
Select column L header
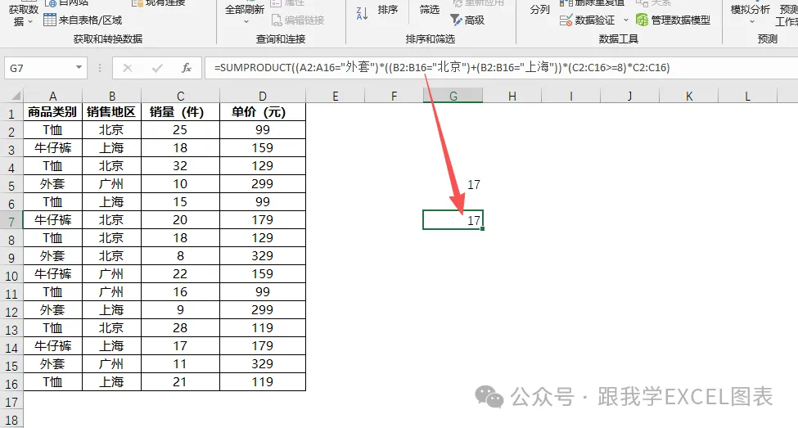(x=747, y=96)
